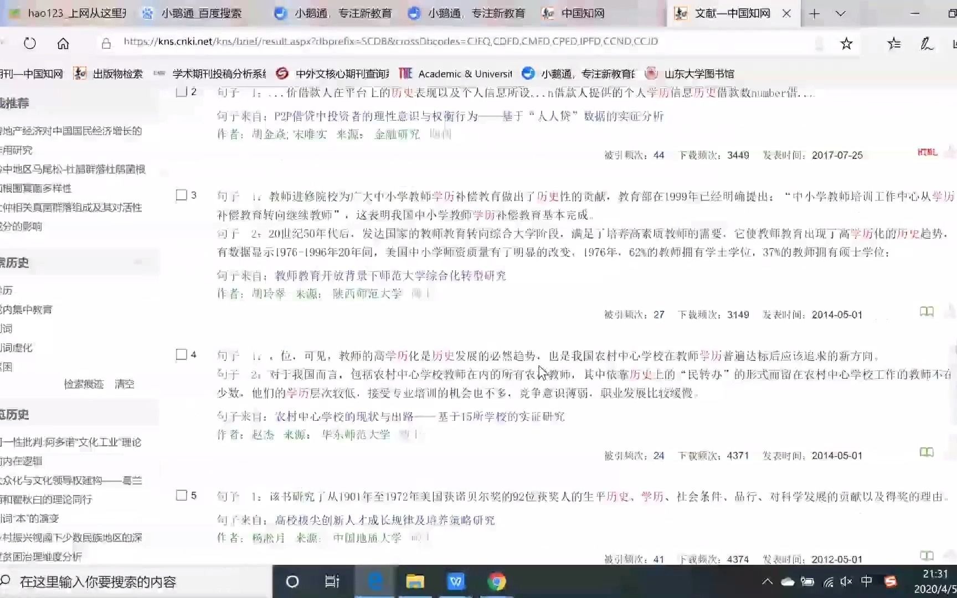Image resolution: width=957 pixels, height=598 pixels.
Task: Open author 杨淞月 link
Action: coord(269,538)
